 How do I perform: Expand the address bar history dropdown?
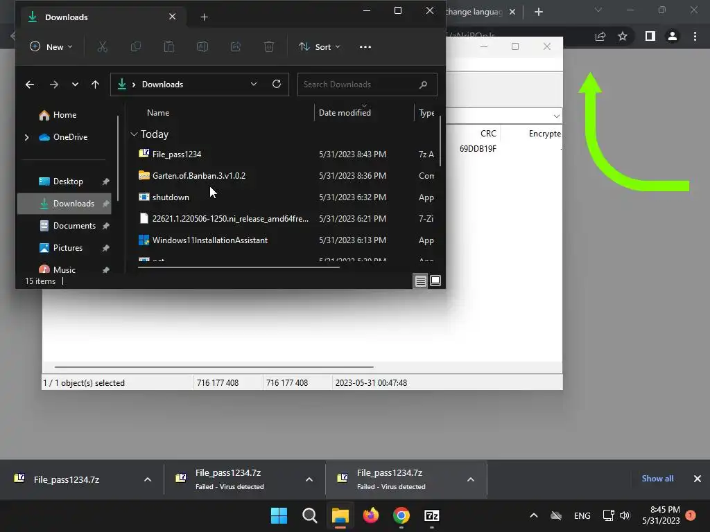point(254,84)
